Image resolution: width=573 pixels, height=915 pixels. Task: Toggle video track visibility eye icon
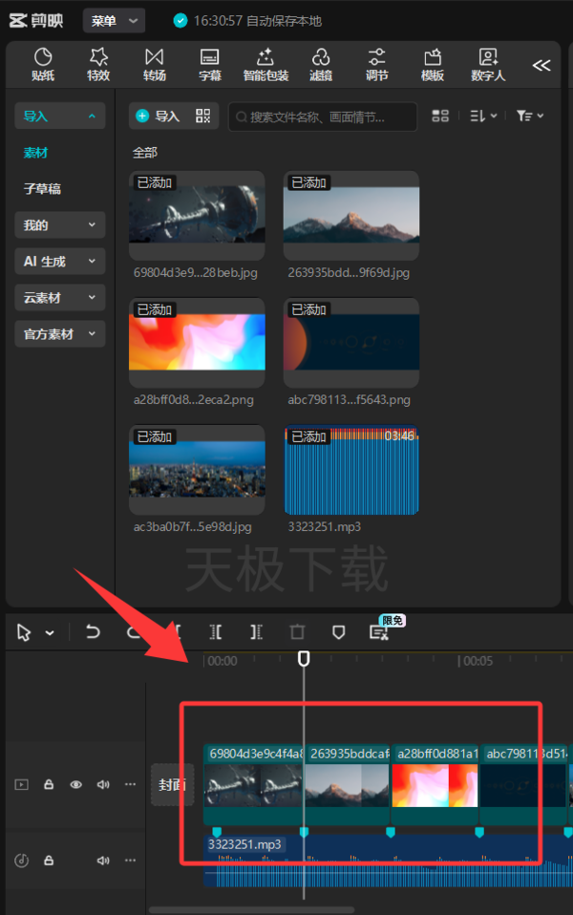pos(75,784)
